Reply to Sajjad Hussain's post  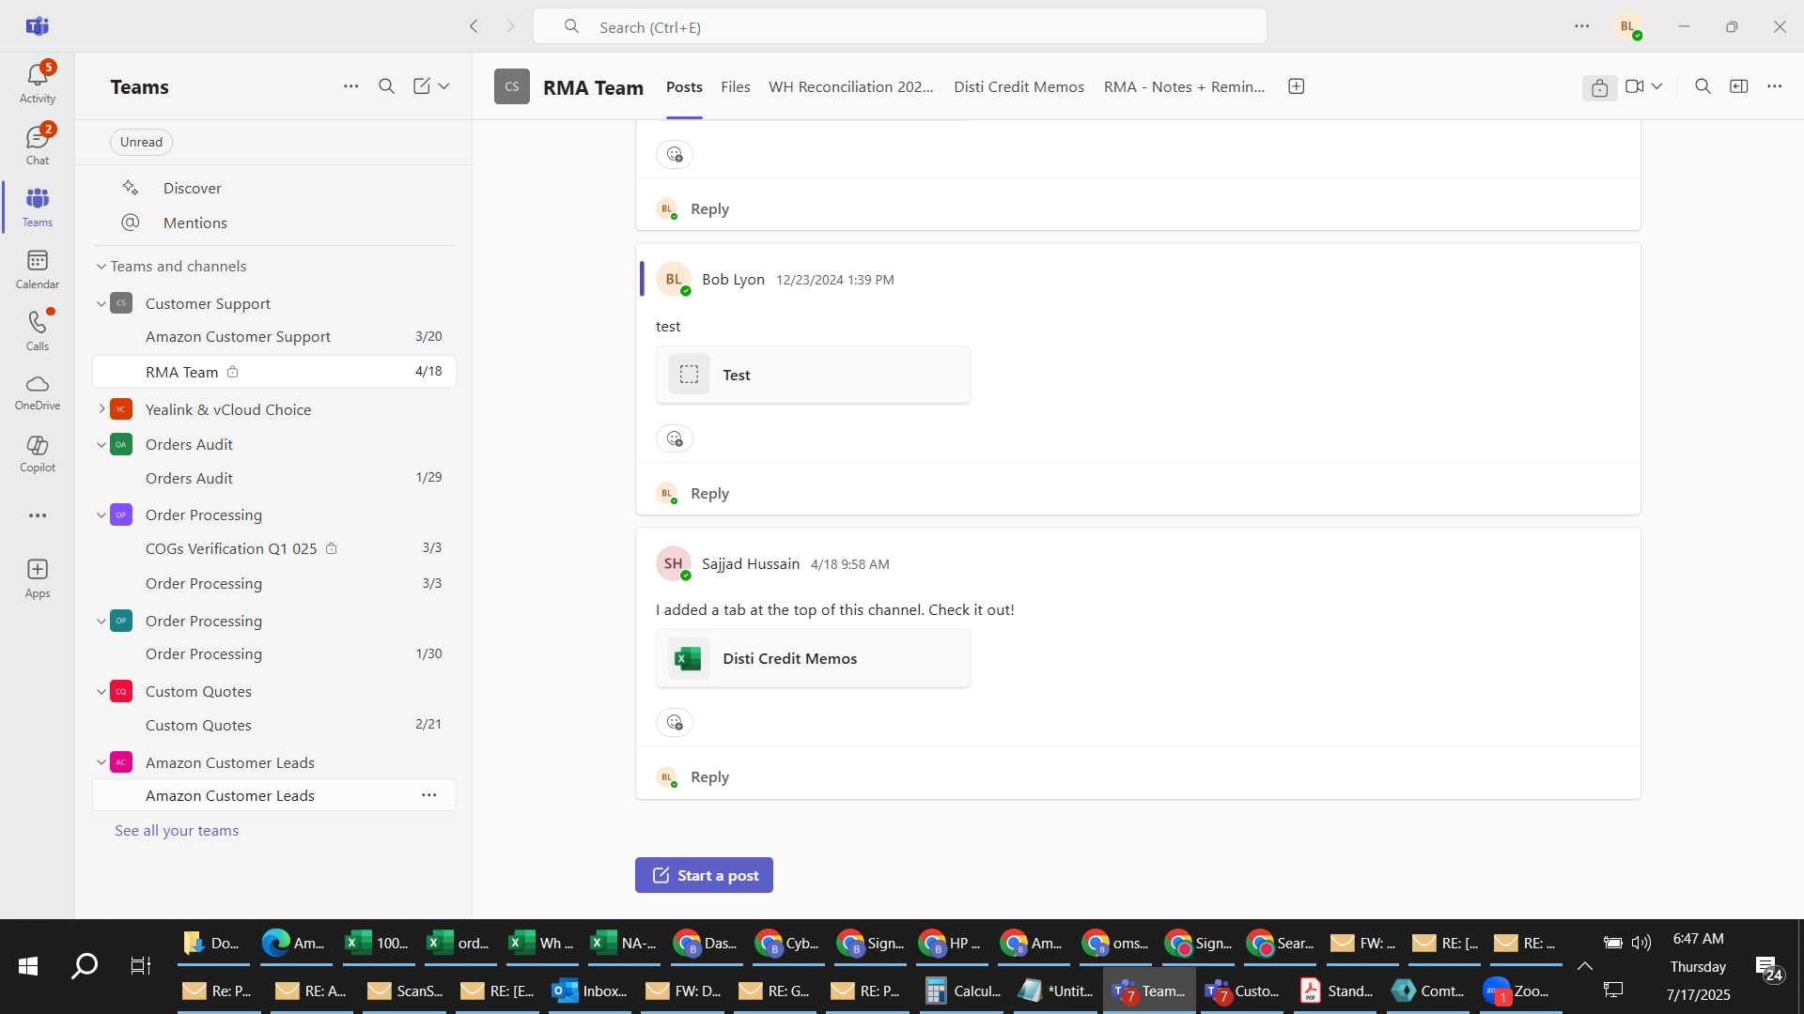click(709, 776)
